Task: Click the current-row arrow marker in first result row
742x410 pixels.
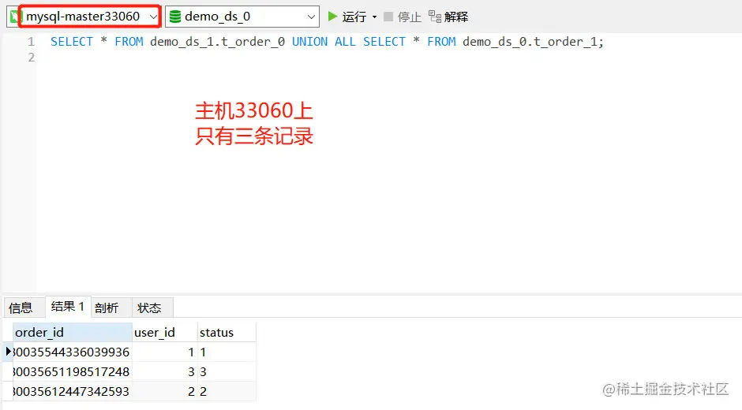Action: (8, 352)
